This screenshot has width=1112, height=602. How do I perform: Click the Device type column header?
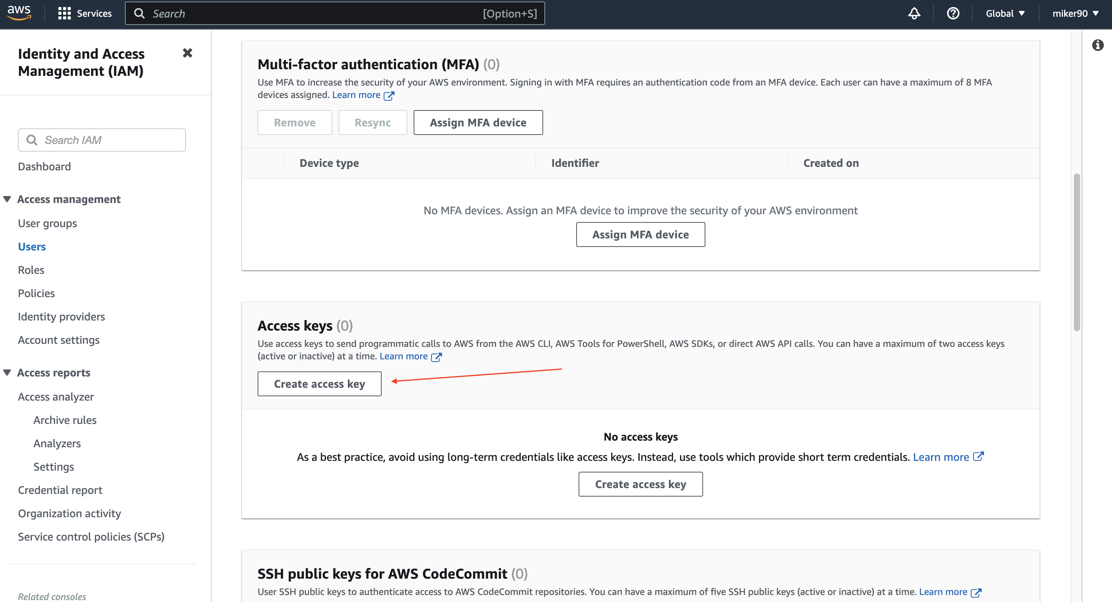click(330, 163)
